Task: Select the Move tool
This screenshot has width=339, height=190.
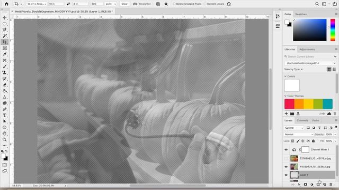Action: point(5,17)
